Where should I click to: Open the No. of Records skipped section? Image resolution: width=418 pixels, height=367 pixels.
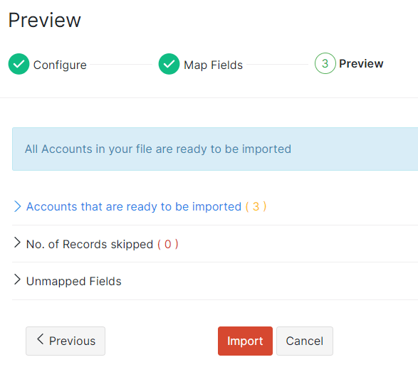click(x=90, y=244)
